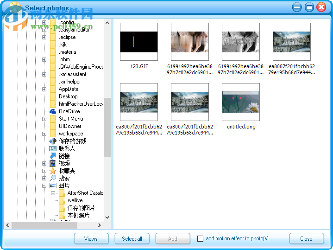The height and width of the screenshot is (250, 333).
Task: Expand the AppData tree node
Action: tap(44, 89)
